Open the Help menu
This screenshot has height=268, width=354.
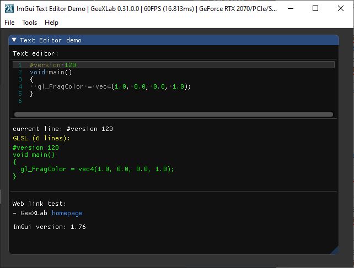pos(51,23)
